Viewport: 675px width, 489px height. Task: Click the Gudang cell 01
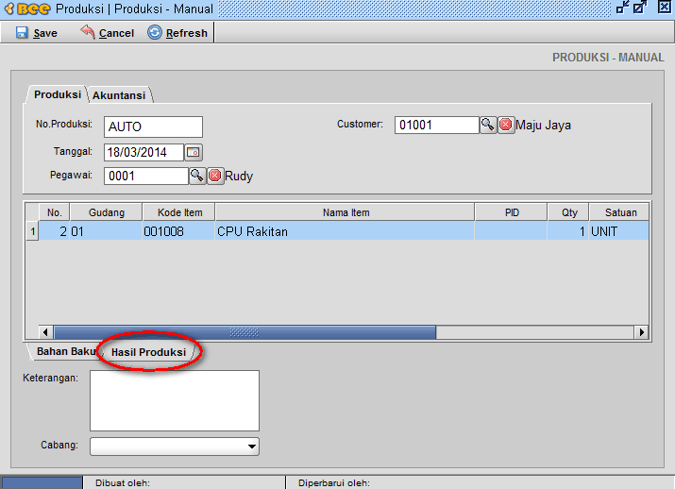point(106,231)
